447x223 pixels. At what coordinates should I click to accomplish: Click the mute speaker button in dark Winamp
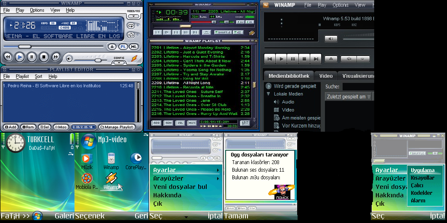click(x=331, y=39)
